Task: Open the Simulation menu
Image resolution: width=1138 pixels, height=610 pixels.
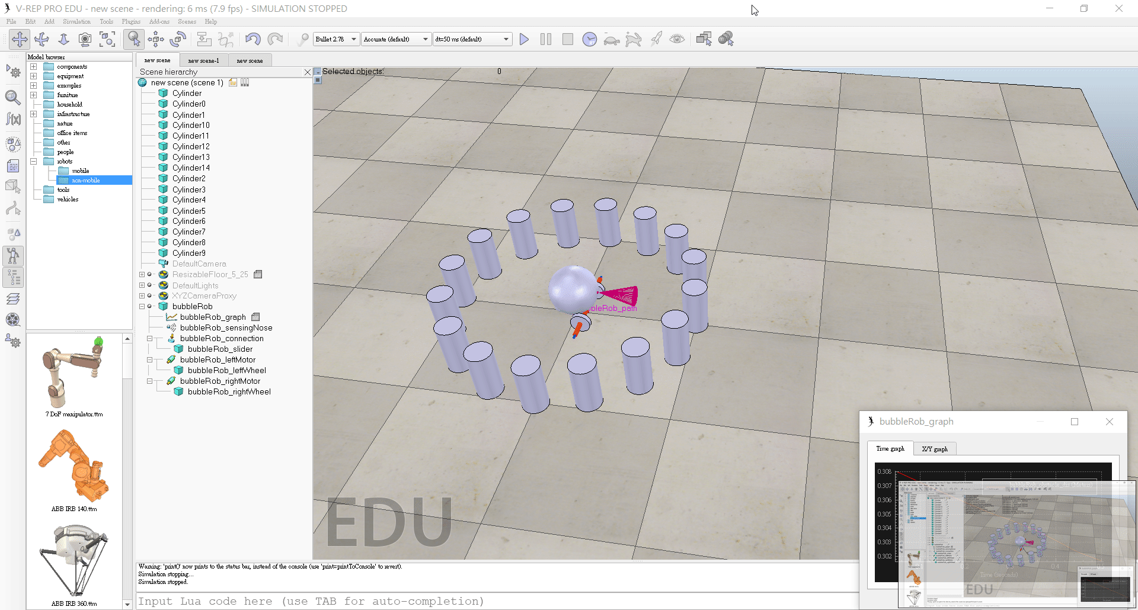Action: (77, 21)
